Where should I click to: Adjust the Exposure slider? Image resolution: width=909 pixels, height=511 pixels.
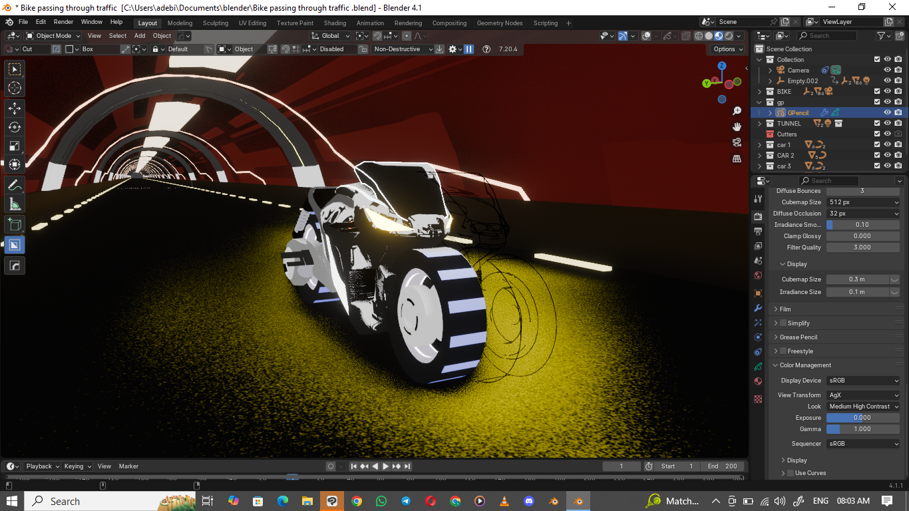[863, 418]
